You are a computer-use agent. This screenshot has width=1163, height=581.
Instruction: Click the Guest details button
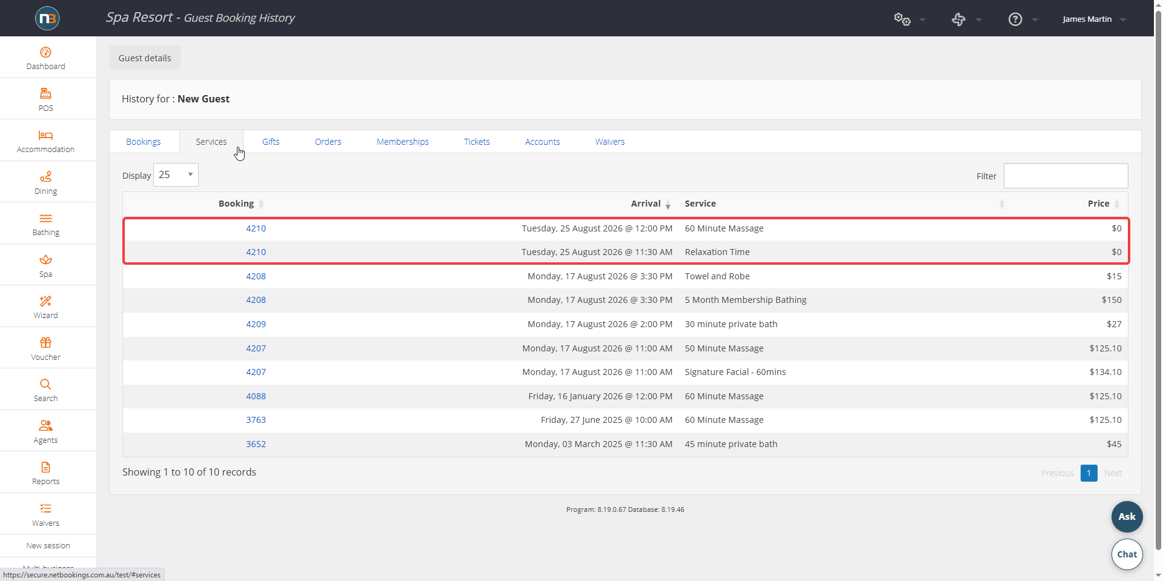145,58
